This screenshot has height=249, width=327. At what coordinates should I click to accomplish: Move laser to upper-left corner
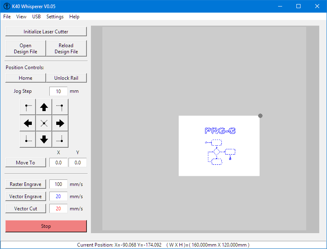(x=28, y=107)
